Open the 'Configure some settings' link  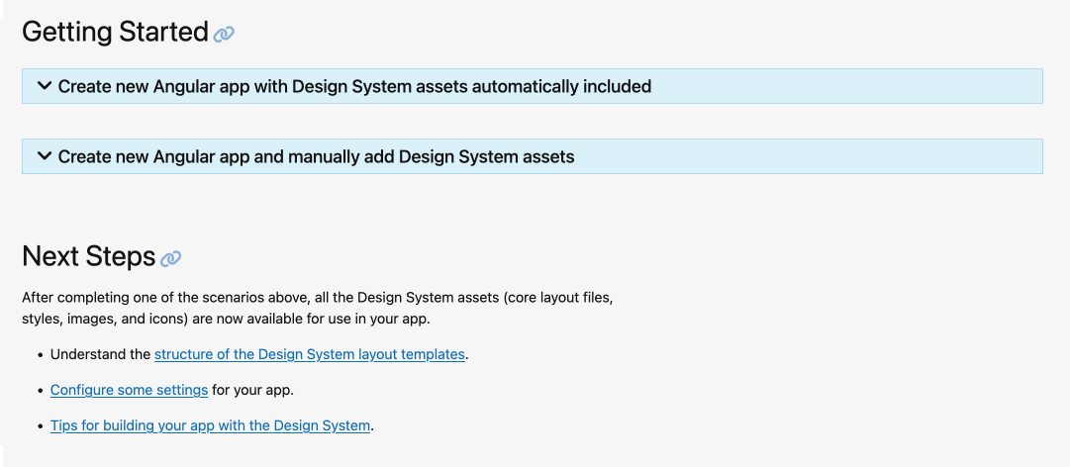[x=129, y=390]
